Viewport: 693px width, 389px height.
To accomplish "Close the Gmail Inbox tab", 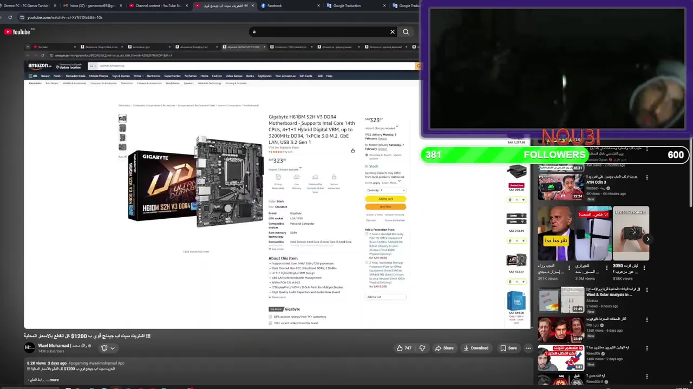I will [121, 5].
